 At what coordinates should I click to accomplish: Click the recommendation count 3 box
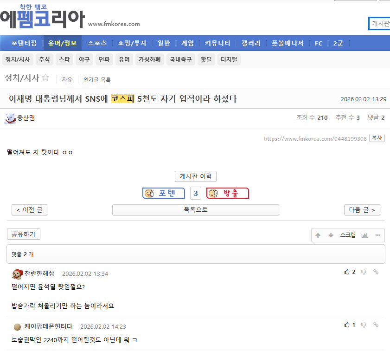tap(196, 193)
